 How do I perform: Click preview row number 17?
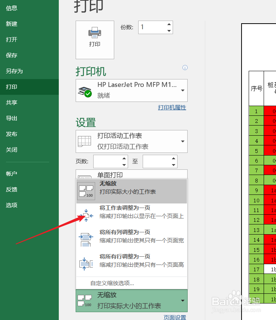tap(257, 269)
